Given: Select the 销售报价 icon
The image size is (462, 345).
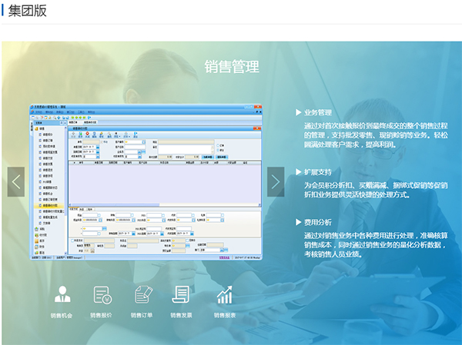Looking at the screenshot, I should [x=102, y=295].
